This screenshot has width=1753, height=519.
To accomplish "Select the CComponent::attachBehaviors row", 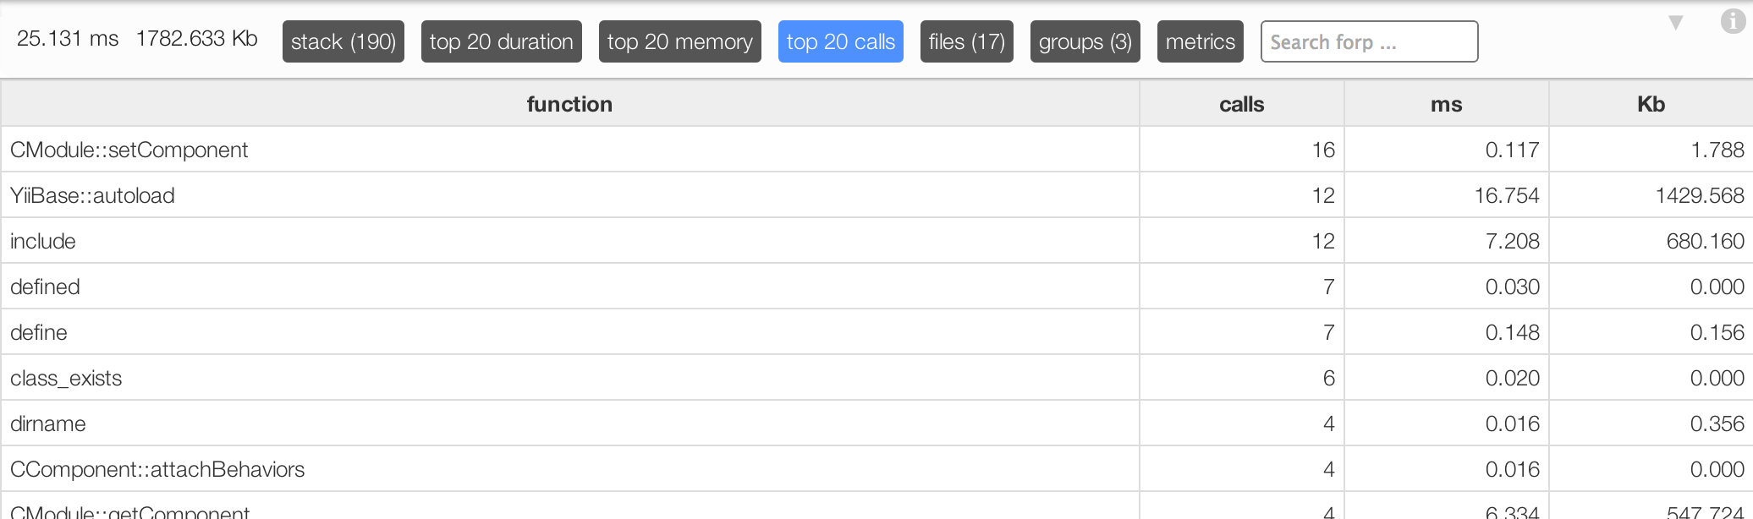I will click(x=876, y=469).
